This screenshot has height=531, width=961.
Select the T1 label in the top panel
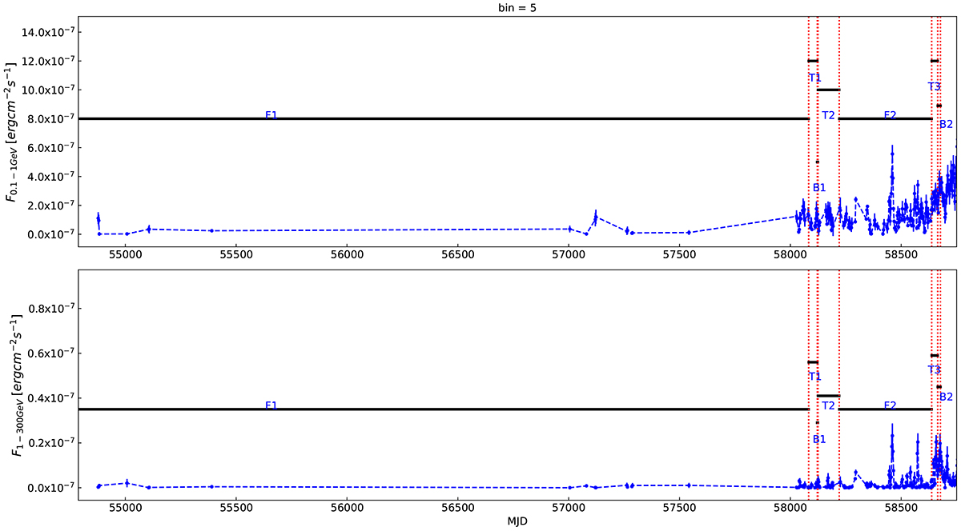pos(814,78)
